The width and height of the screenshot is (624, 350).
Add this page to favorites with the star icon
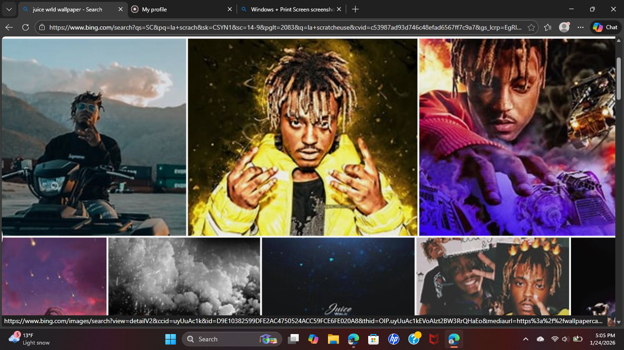531,27
